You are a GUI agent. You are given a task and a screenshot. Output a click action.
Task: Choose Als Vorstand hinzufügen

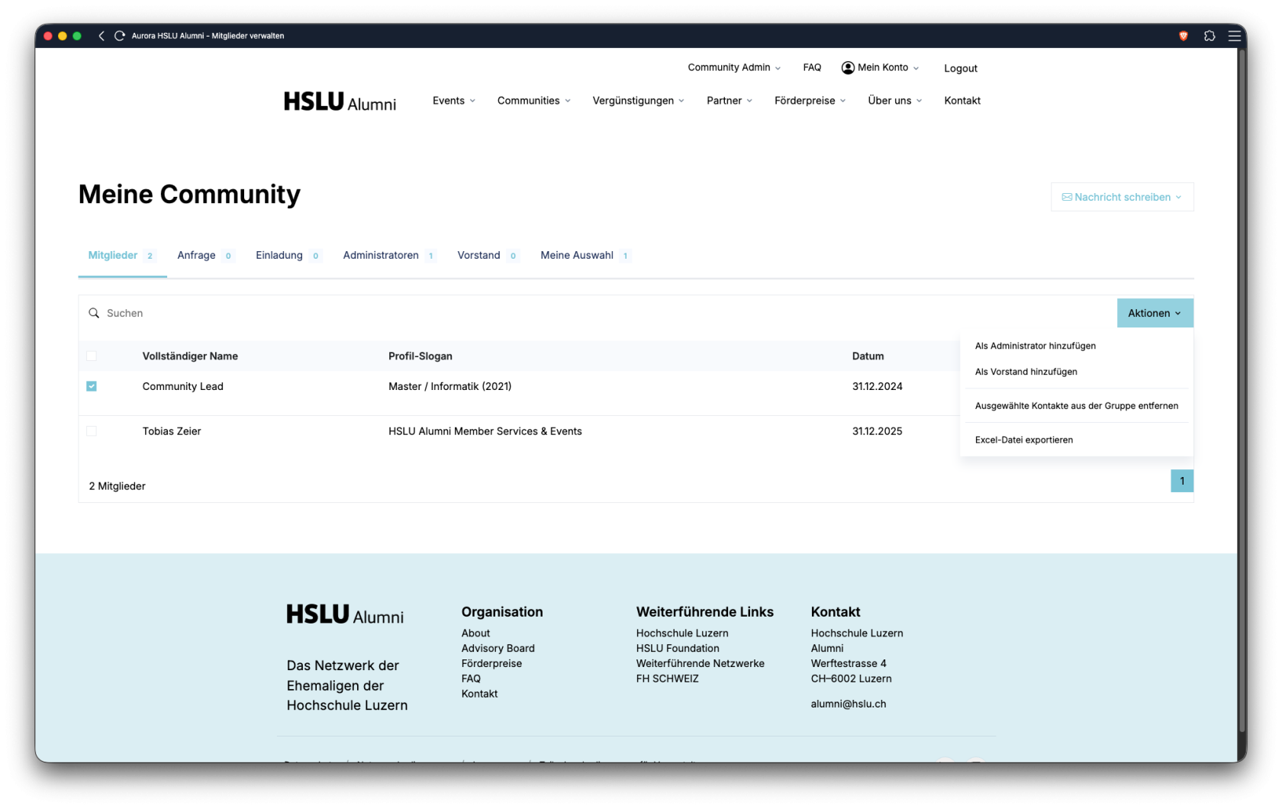pos(1026,372)
